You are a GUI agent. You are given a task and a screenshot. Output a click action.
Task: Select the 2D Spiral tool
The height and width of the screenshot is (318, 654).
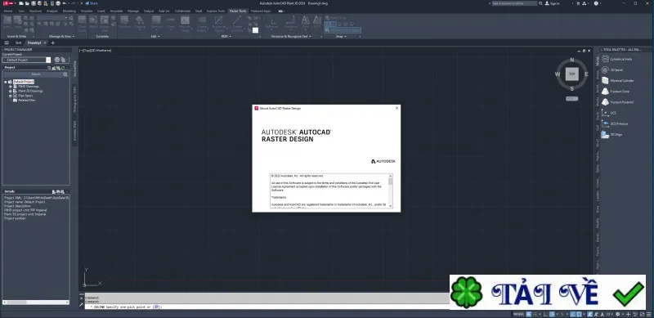click(x=611, y=70)
